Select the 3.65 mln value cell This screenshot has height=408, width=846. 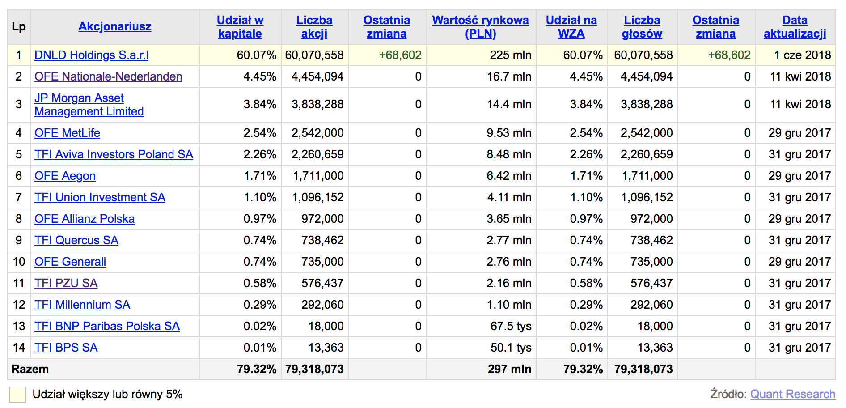point(481,219)
